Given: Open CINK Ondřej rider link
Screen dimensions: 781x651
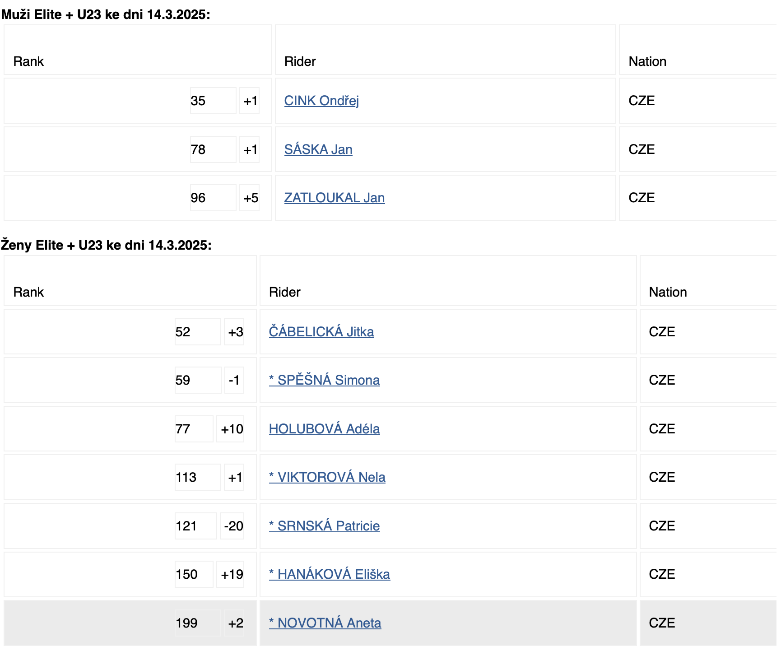Looking at the screenshot, I should pyautogui.click(x=321, y=101).
